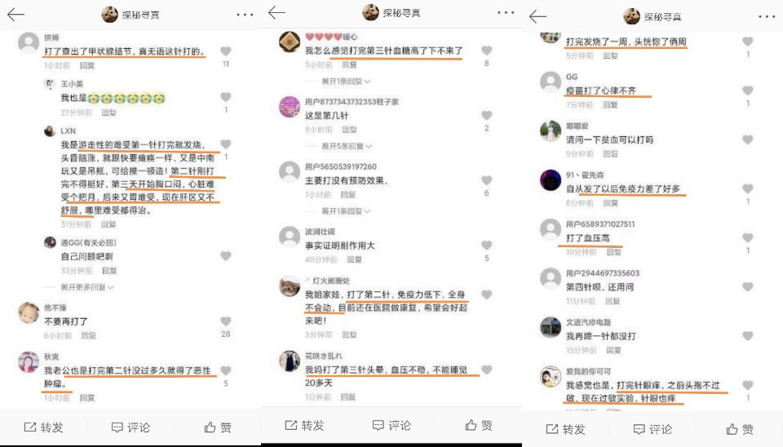This screenshot has width=783, height=447.
Task: Like the comment by 他不懂 with 28 likes
Action: 226,321
